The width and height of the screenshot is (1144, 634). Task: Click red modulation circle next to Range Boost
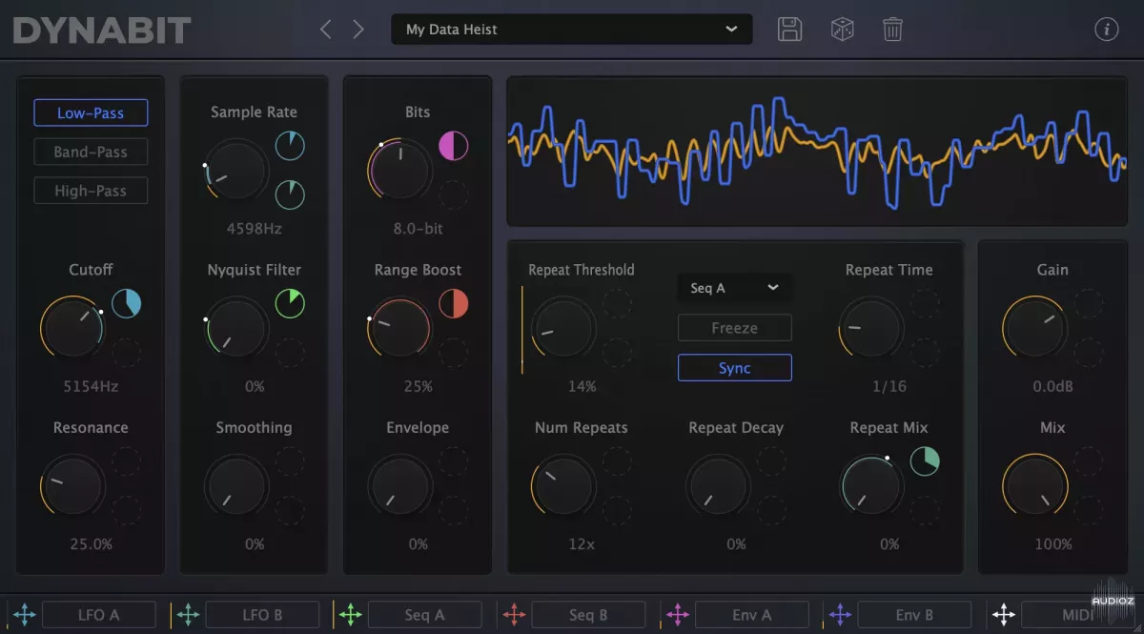pyautogui.click(x=453, y=304)
